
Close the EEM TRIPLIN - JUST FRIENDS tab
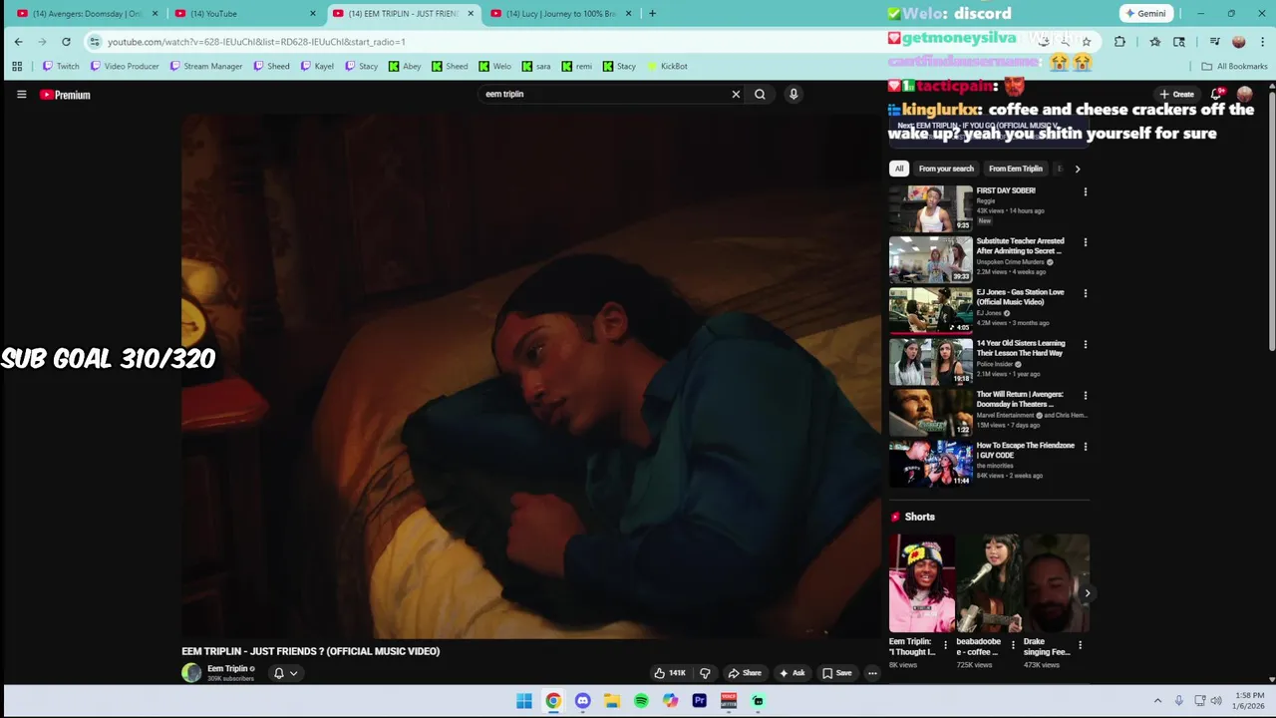click(x=470, y=14)
